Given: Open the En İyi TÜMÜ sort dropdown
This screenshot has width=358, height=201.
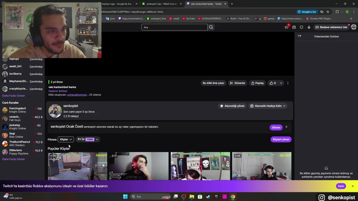Looking at the screenshot, I should tap(88, 139).
